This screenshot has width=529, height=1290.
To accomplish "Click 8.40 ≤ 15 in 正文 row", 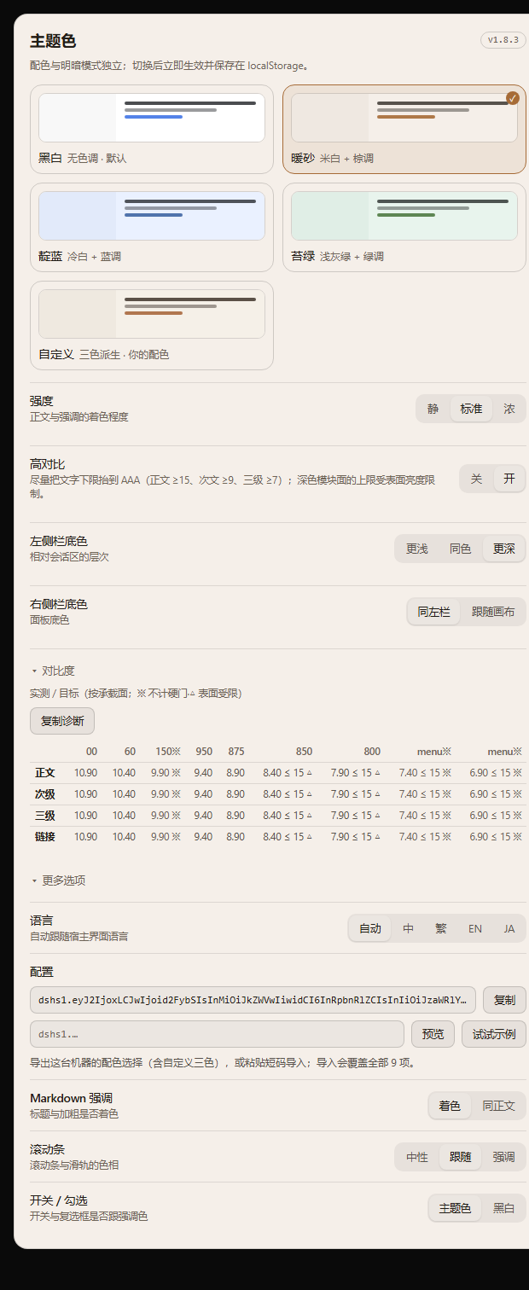I will coord(288,773).
